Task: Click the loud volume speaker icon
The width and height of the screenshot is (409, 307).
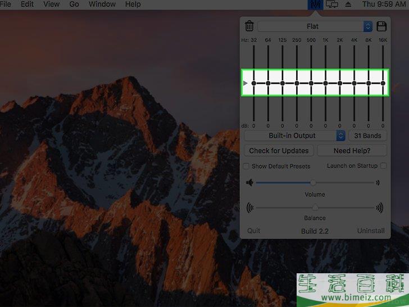Action: (378, 183)
